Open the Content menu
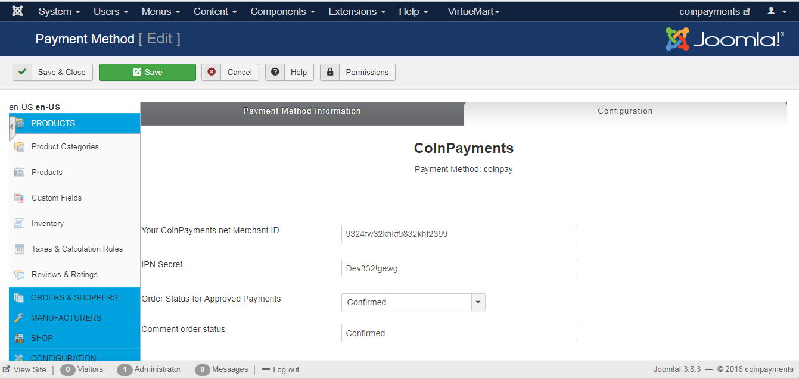 click(x=215, y=11)
